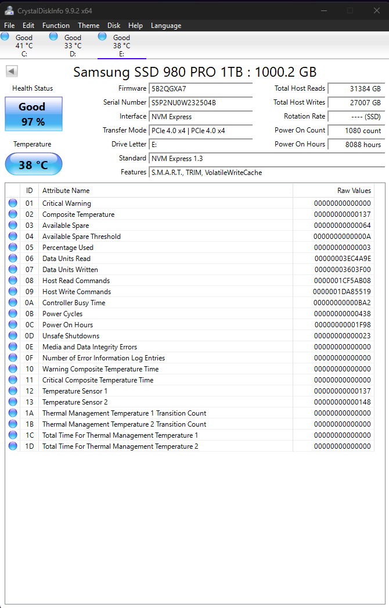The image size is (389, 608).
Task: Click status orb for Error Information Log Entries
Action: click(13, 357)
